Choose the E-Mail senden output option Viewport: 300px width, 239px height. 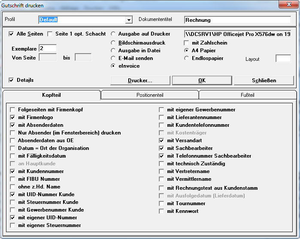click(113, 58)
